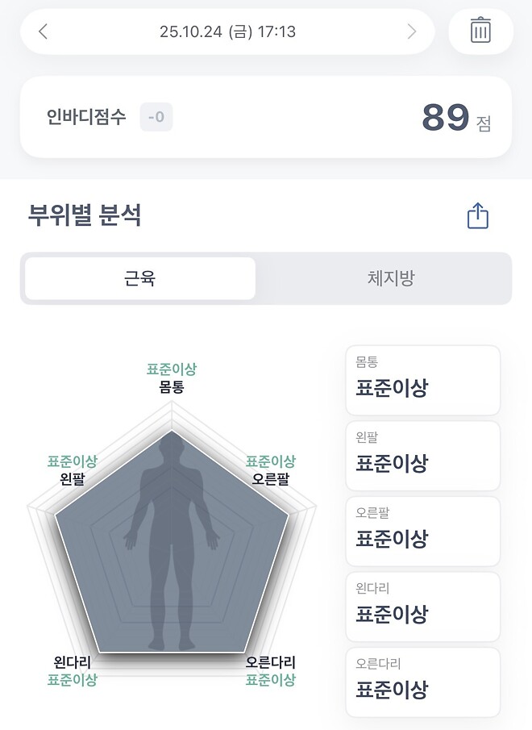Tap the trash icon to delete this record
This screenshot has height=730, width=532.
(481, 31)
